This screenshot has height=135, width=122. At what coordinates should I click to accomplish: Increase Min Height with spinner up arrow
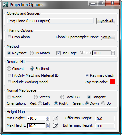pyautogui.click(x=48, y=117)
